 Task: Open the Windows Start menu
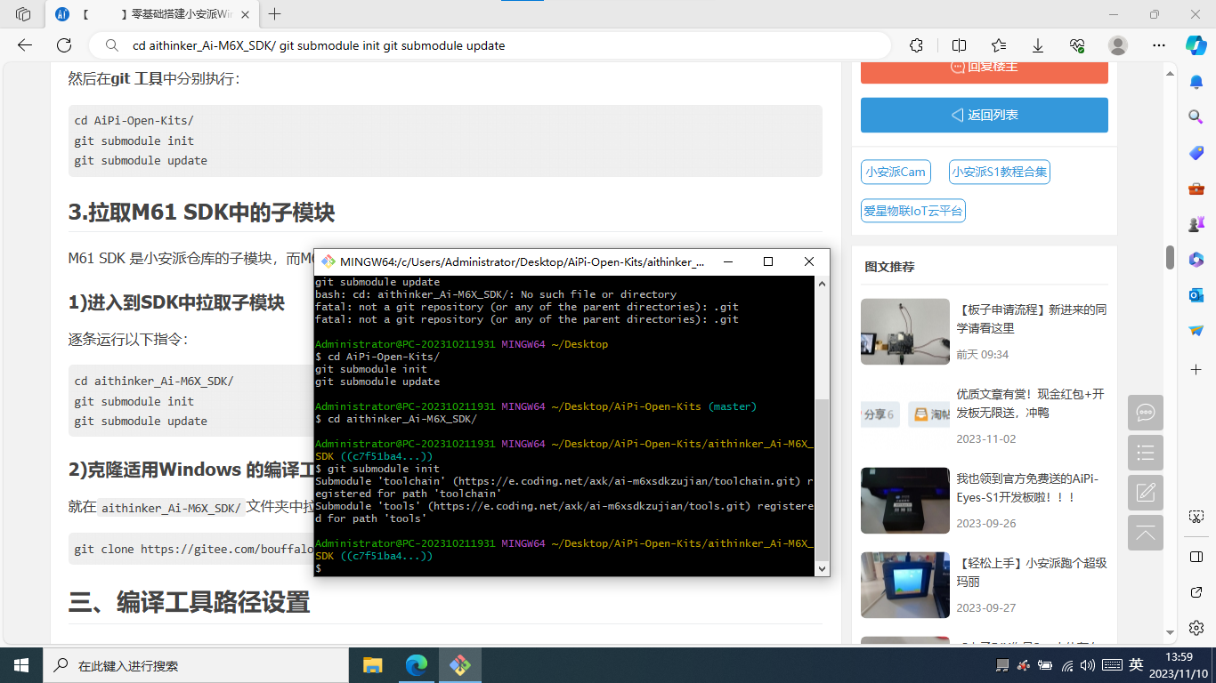(21, 665)
